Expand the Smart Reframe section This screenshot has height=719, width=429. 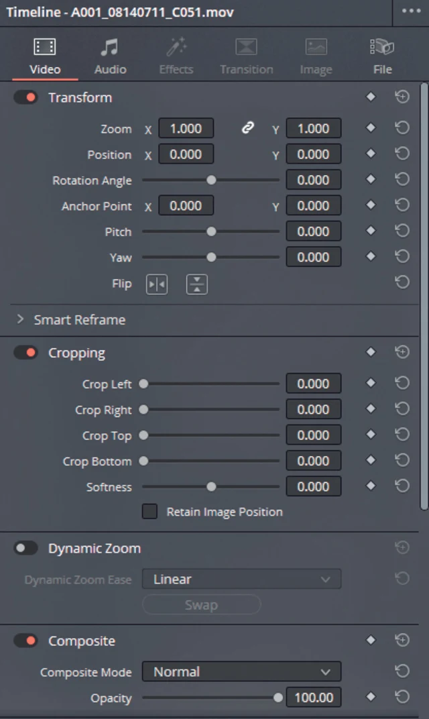tap(21, 320)
